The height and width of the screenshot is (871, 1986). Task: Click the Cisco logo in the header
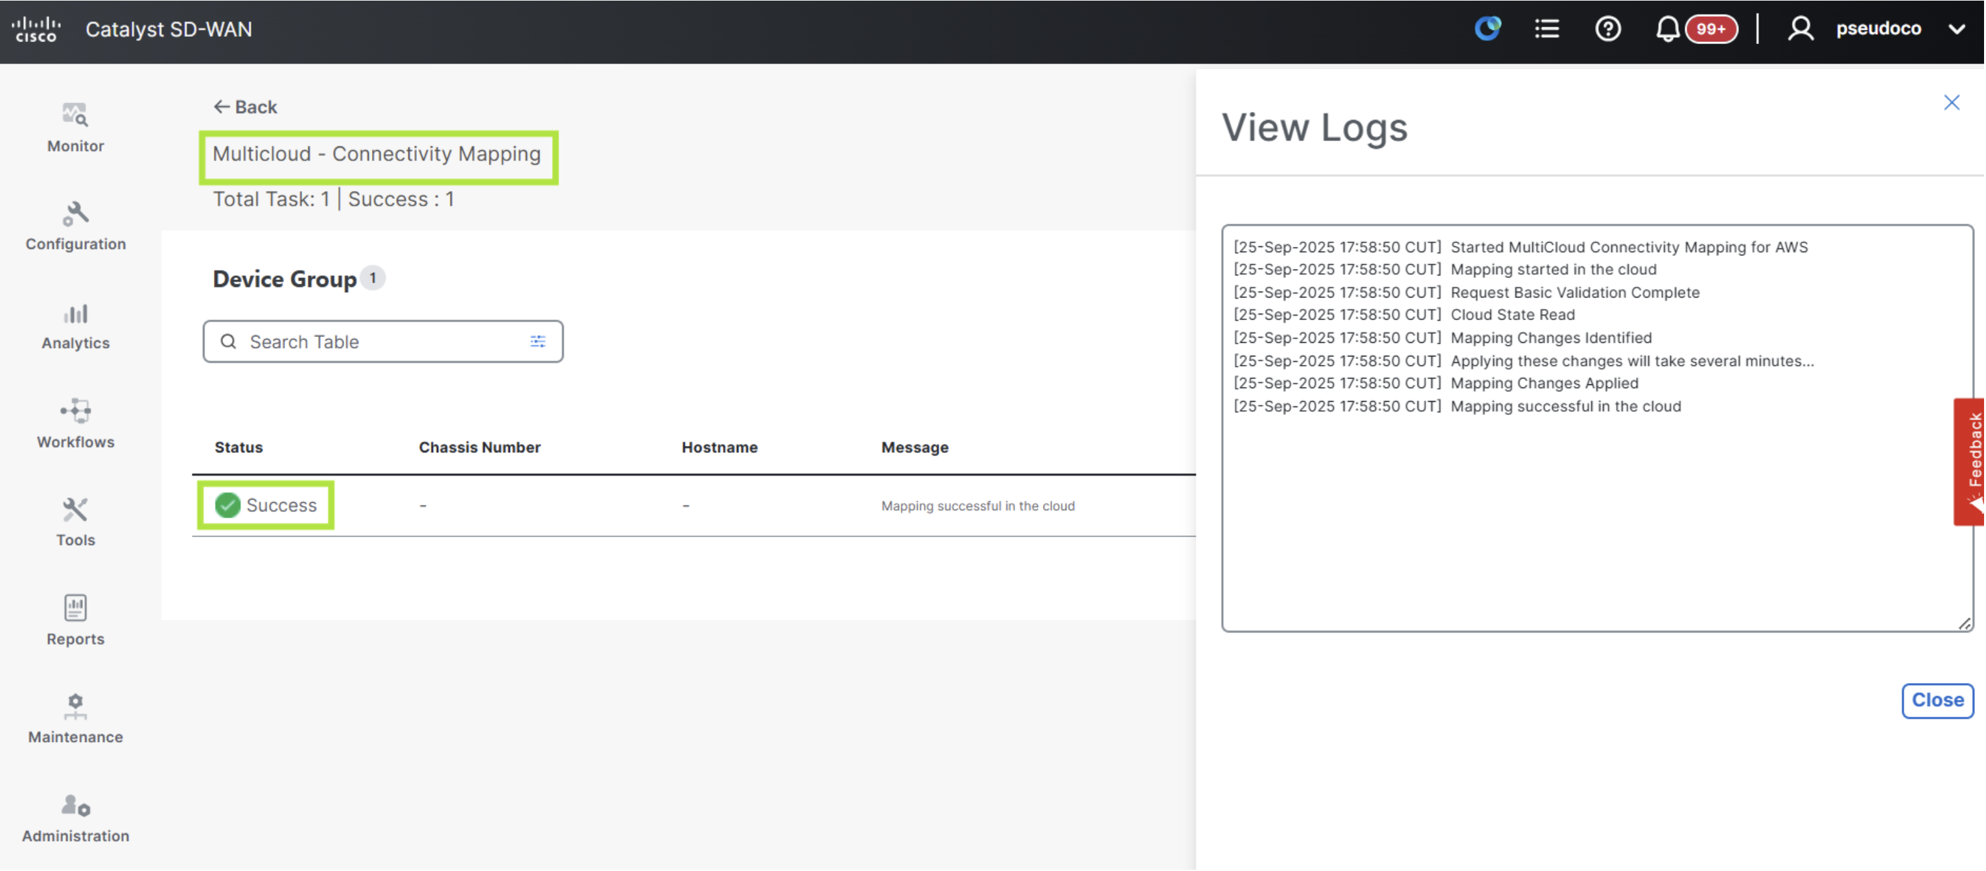[x=36, y=29]
